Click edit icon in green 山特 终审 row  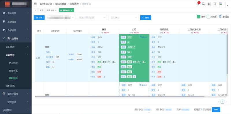[x=134, y=77]
